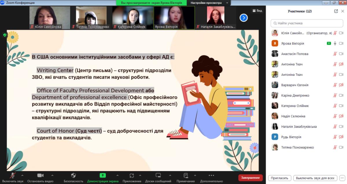Pop out the participants panel
This screenshot has height=184, width=347.
[x=336, y=11]
